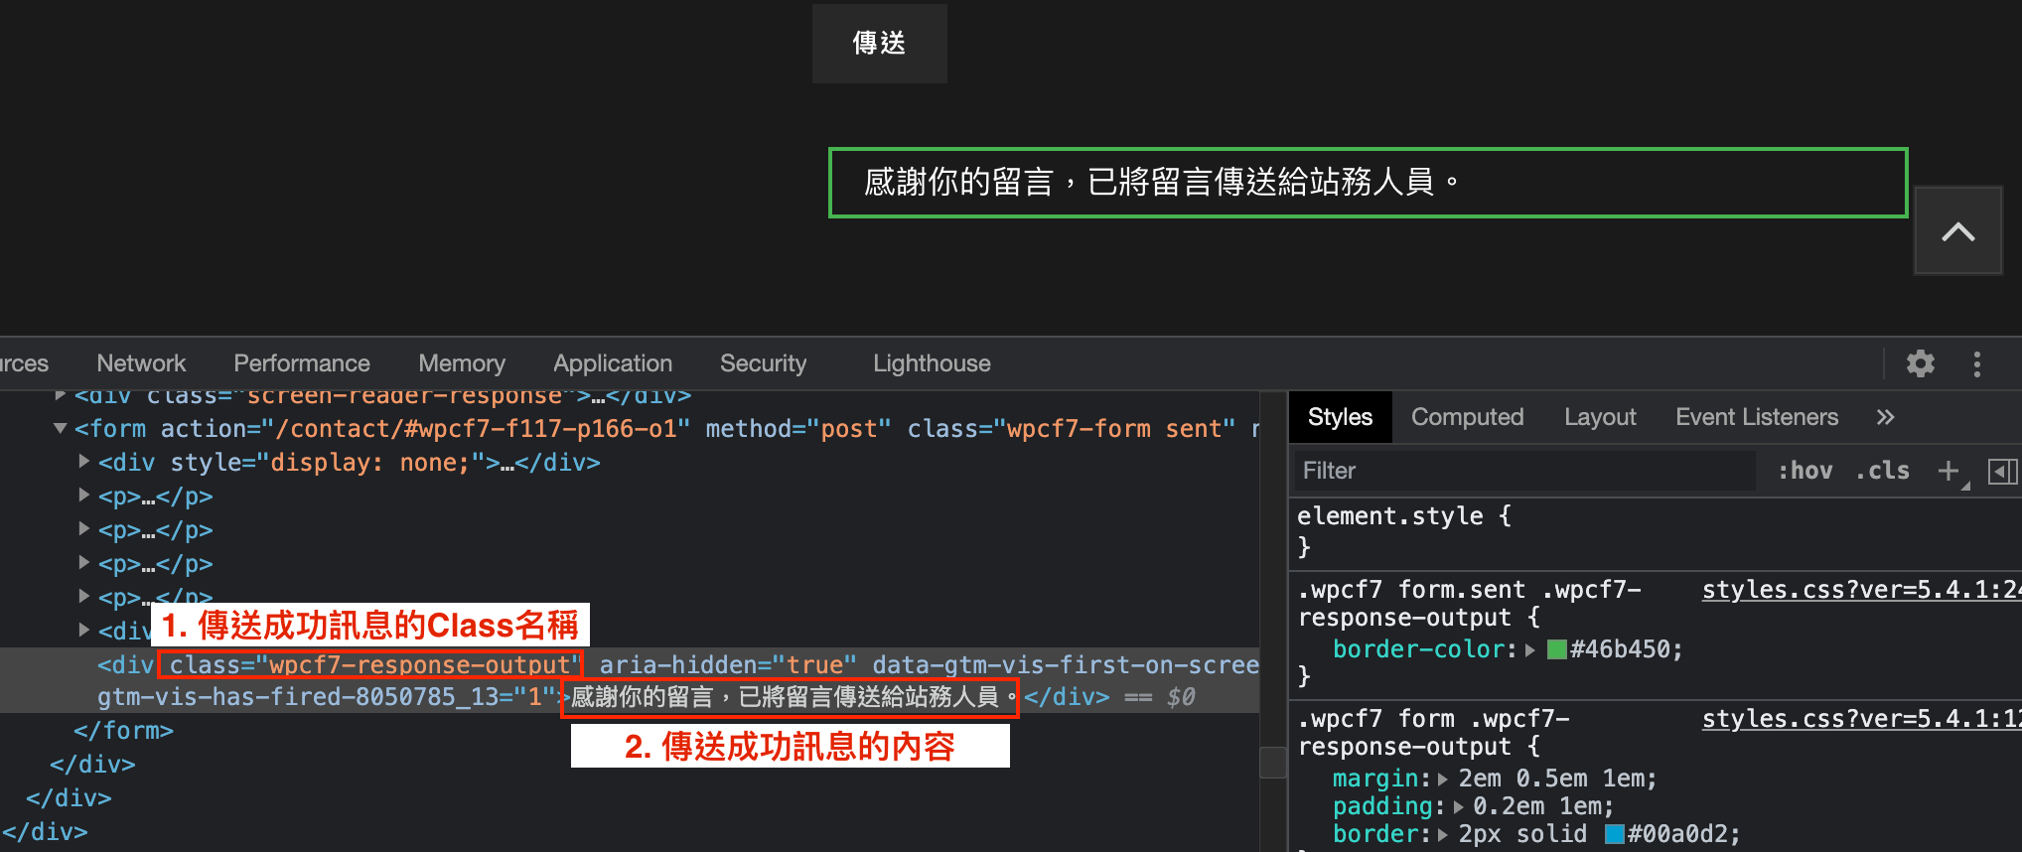
Task: Click the green #46b450 color swatch
Action: pyautogui.click(x=1557, y=649)
